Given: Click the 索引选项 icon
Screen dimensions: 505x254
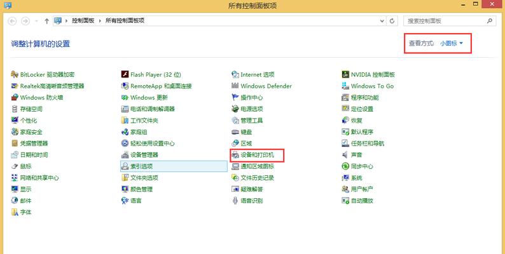Looking at the screenshot, I should click(125, 166).
